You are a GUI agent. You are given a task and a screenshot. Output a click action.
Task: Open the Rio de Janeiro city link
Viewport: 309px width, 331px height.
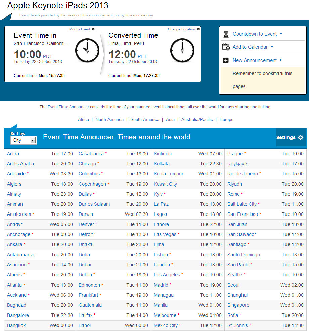pyautogui.click(x=242, y=174)
